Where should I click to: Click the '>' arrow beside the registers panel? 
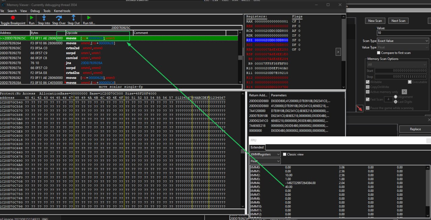[x=338, y=52]
